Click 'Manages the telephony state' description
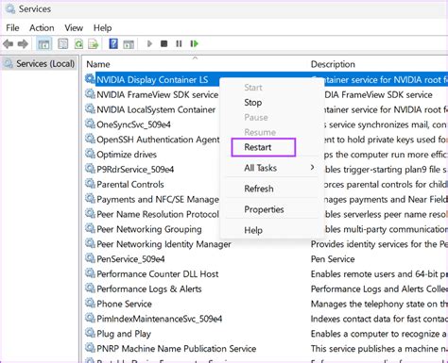Viewport: 448px width, 363px height. point(379,304)
